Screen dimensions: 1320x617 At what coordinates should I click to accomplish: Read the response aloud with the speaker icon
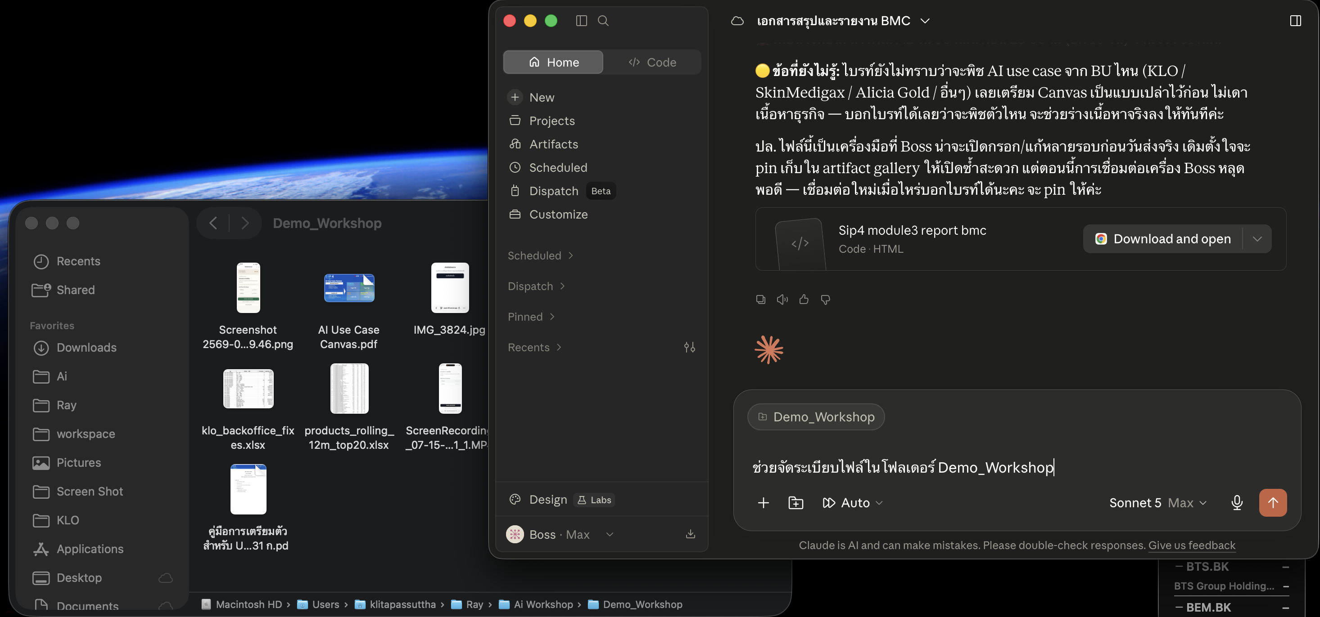click(x=782, y=300)
